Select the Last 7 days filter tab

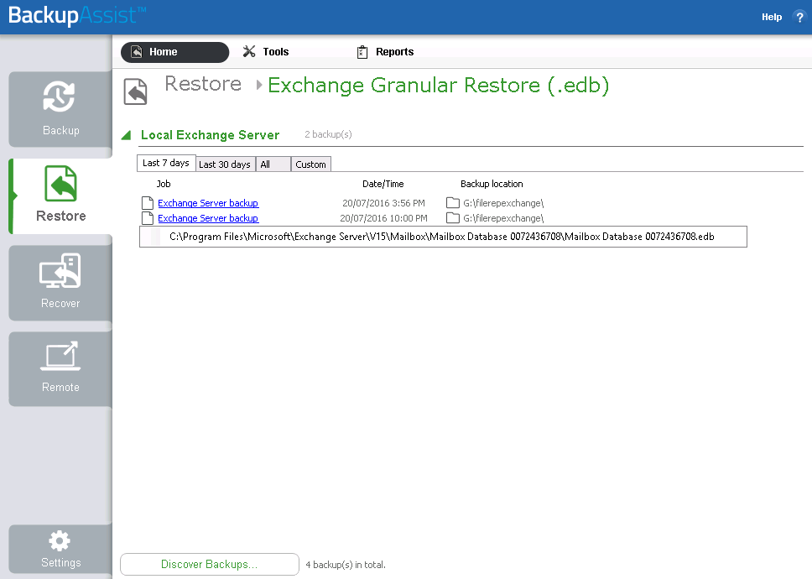166,163
